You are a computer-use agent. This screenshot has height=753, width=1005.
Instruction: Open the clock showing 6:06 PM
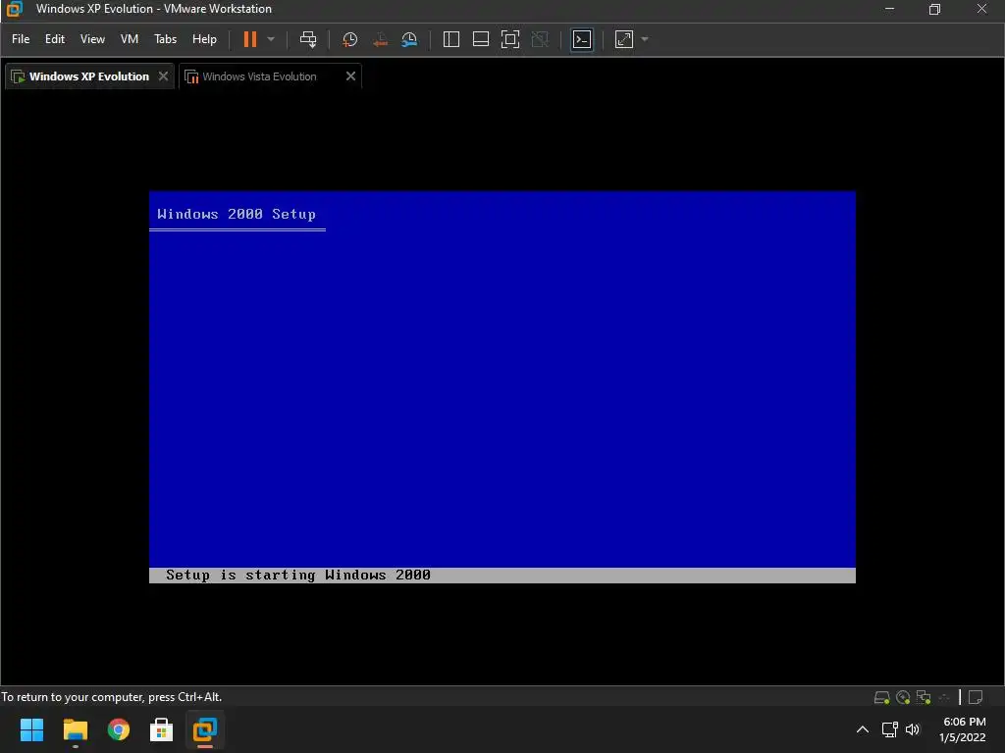click(x=963, y=729)
